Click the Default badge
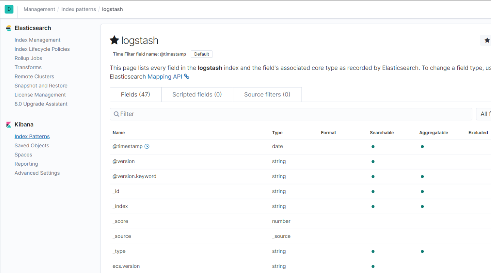 pyautogui.click(x=201, y=54)
